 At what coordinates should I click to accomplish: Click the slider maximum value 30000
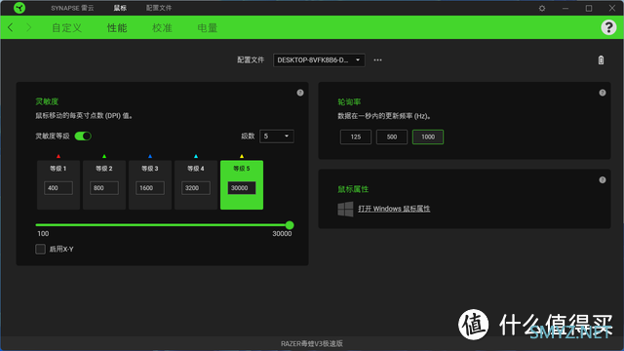tap(282, 234)
